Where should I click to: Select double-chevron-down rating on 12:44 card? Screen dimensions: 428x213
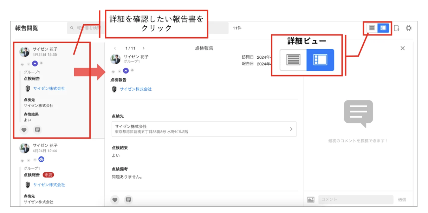(22, 160)
